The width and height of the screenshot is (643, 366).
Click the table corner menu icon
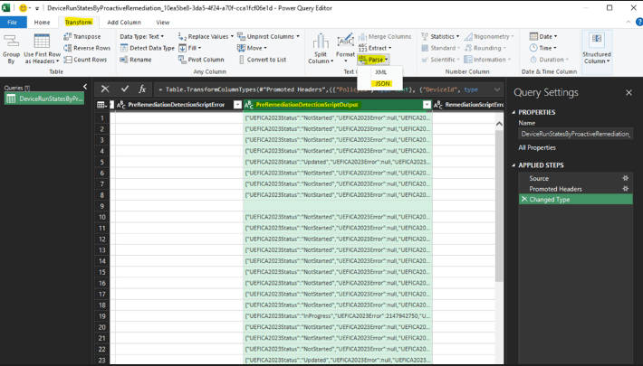pos(101,105)
